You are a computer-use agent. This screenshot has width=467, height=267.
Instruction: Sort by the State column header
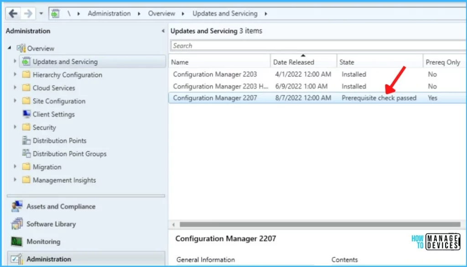(380, 62)
